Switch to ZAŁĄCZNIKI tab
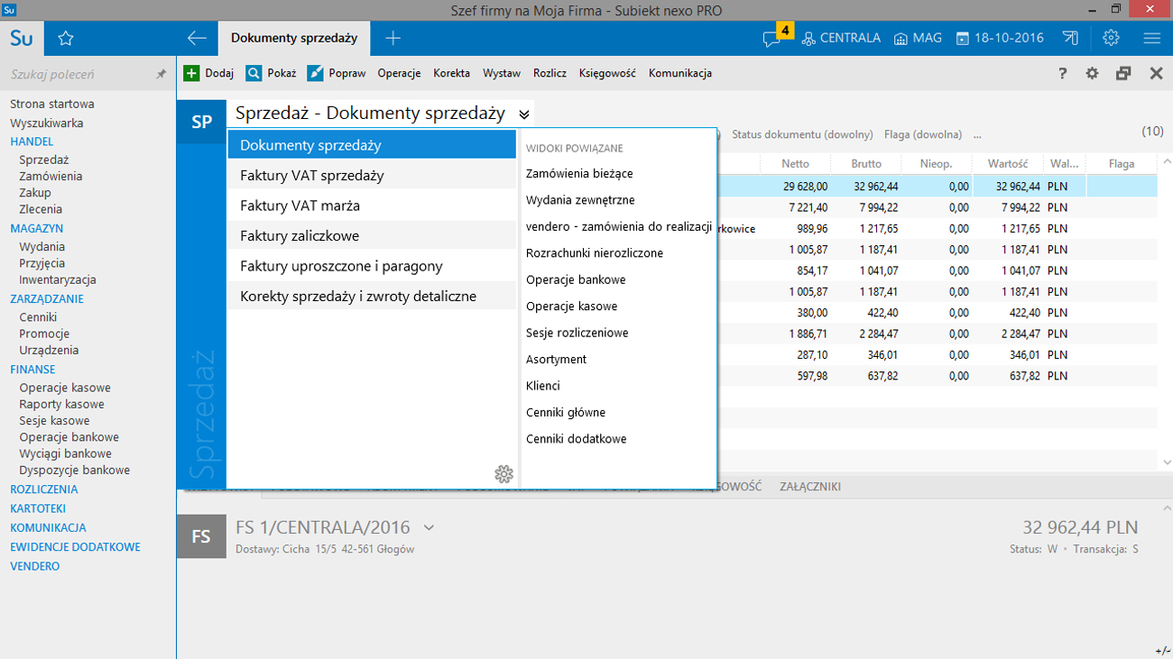The image size is (1173, 659). tap(810, 487)
